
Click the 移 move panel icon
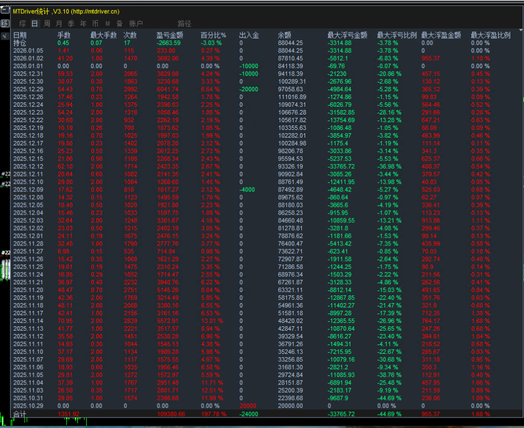[5, 23]
